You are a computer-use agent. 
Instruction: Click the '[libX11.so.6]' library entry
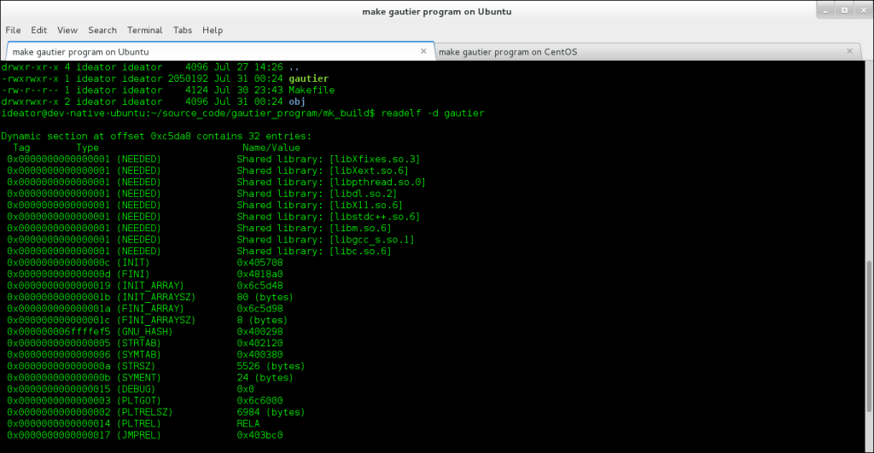pyautogui.click(x=365, y=205)
